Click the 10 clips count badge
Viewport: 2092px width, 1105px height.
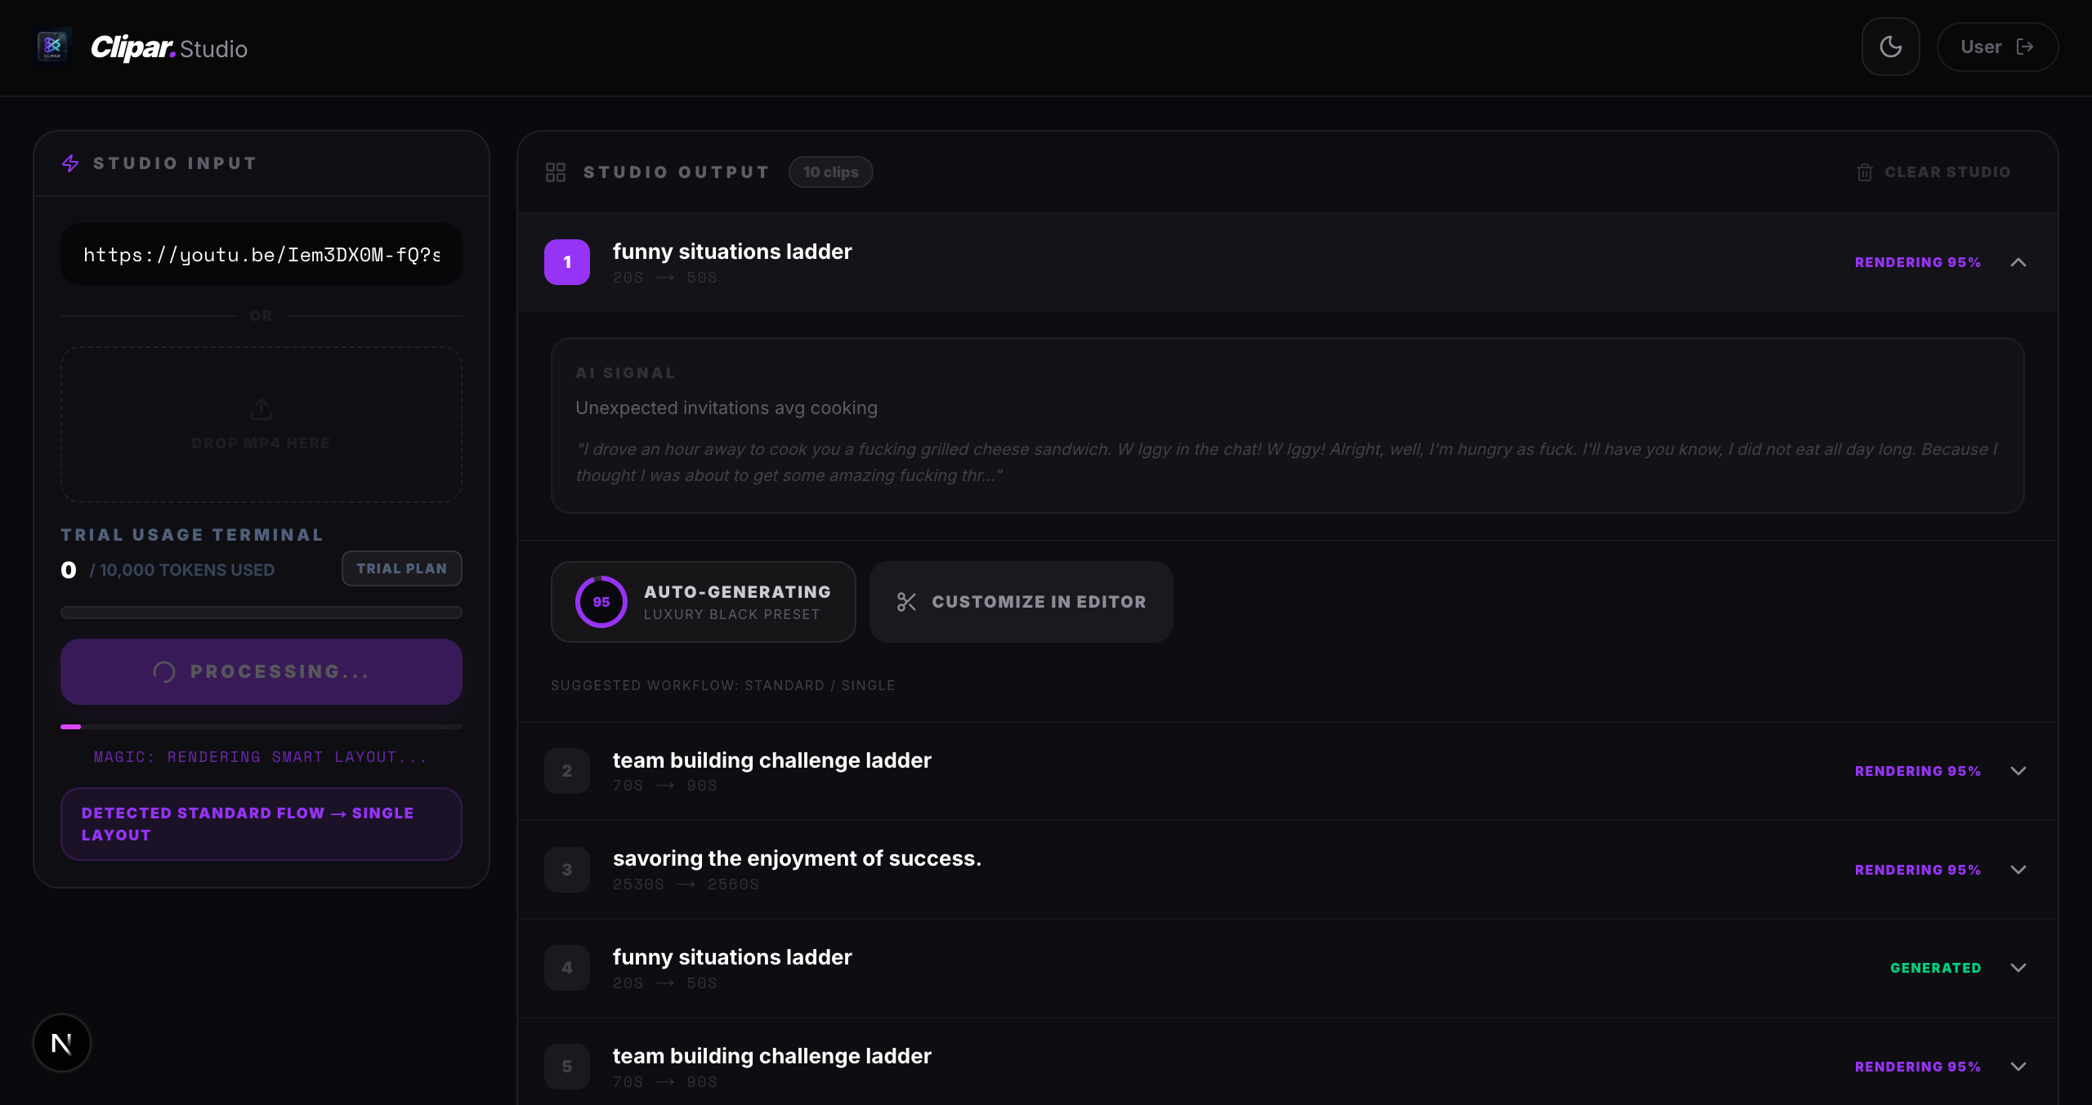click(x=830, y=172)
